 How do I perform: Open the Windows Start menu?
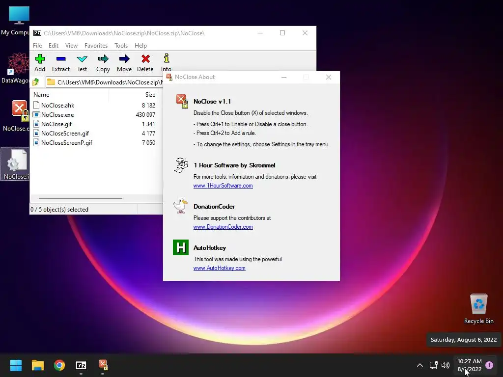[16, 365]
